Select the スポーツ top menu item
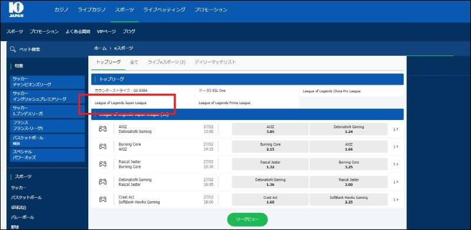This screenshot has height=230, width=471. click(124, 9)
